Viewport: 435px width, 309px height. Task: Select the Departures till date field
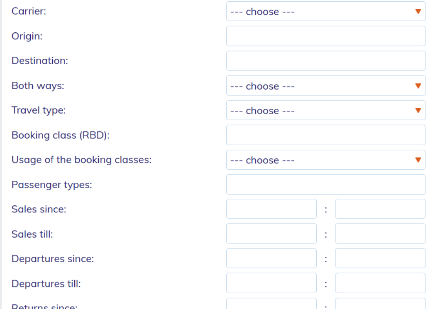(271, 283)
